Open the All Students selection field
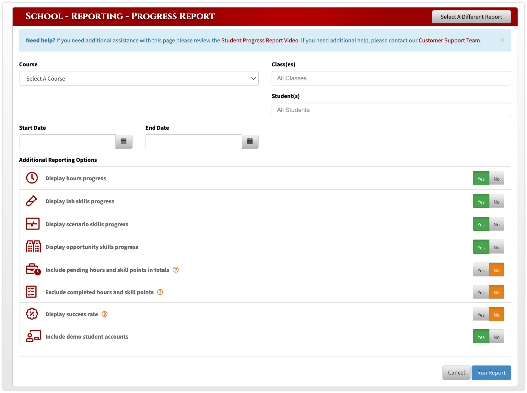 [391, 110]
